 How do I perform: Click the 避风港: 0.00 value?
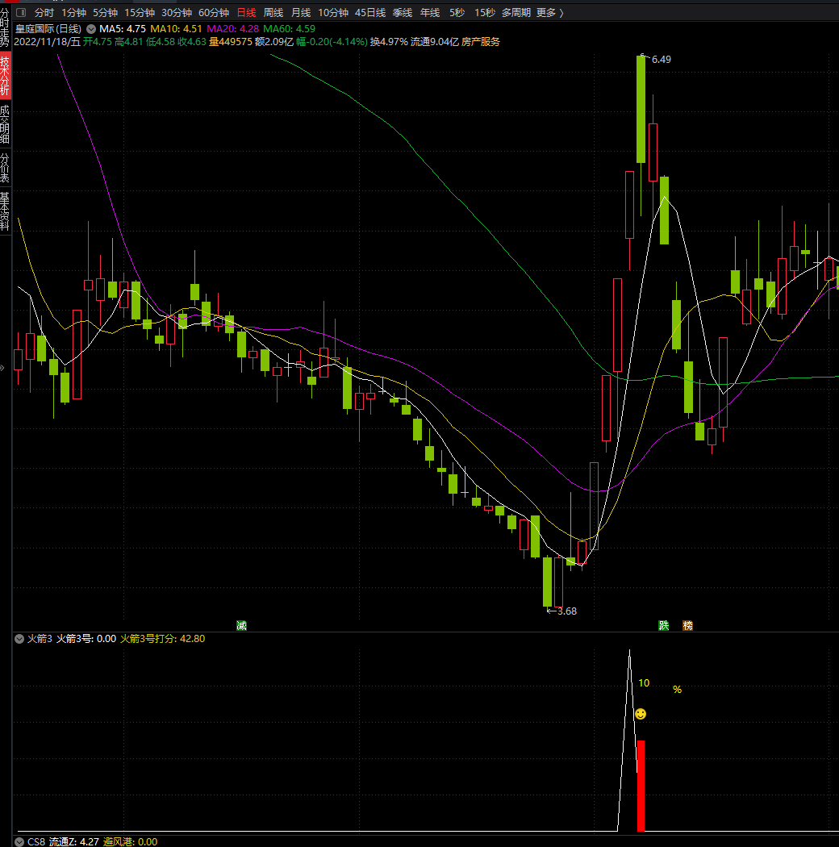pos(130,841)
